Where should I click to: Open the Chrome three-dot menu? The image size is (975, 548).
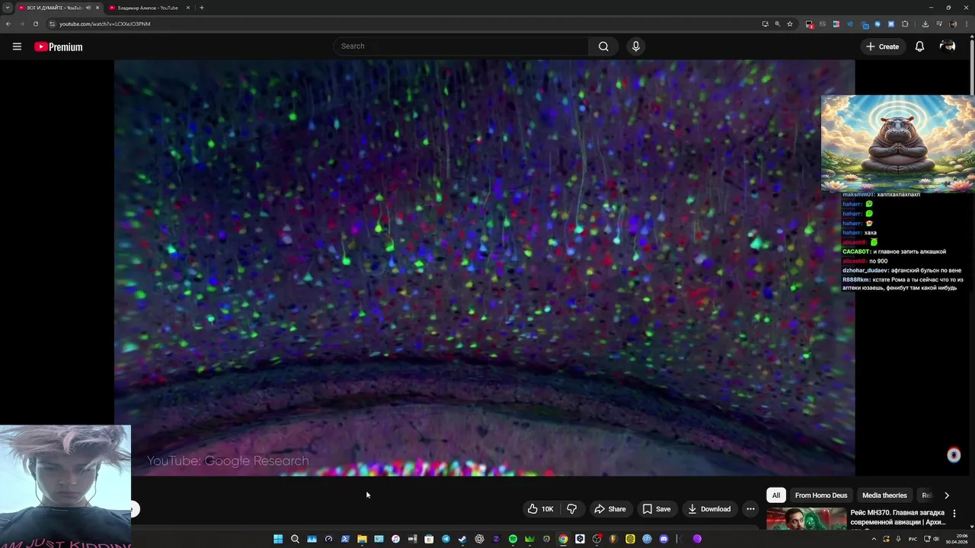click(x=967, y=24)
